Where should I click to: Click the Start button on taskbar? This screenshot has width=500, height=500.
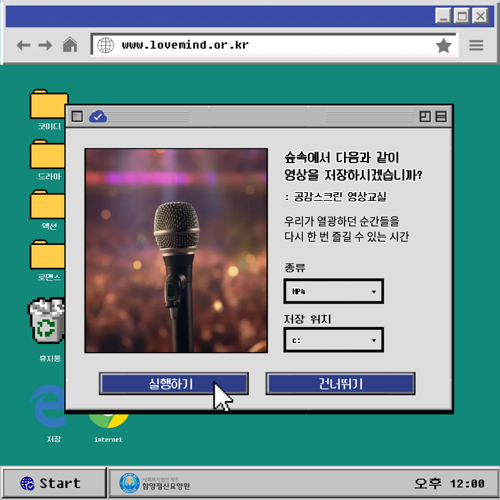pos(54,483)
